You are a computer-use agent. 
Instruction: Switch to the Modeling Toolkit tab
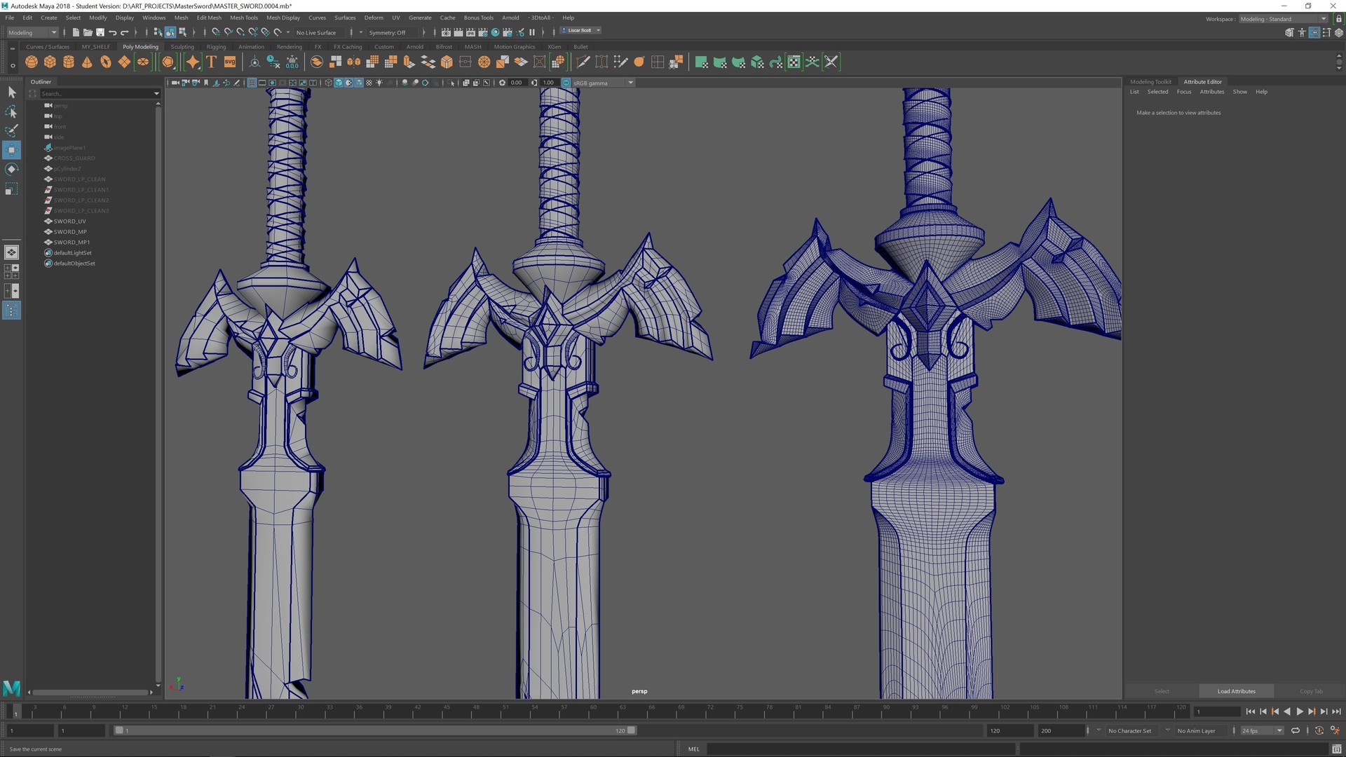tap(1150, 82)
